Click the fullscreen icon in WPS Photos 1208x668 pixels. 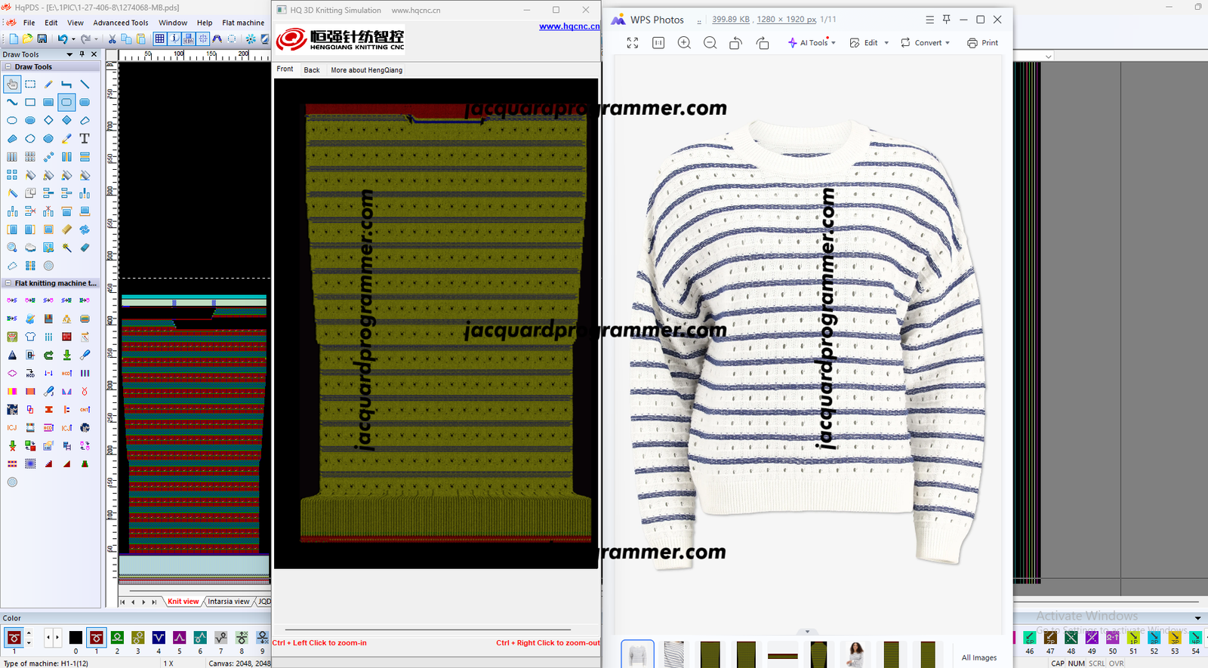point(633,43)
